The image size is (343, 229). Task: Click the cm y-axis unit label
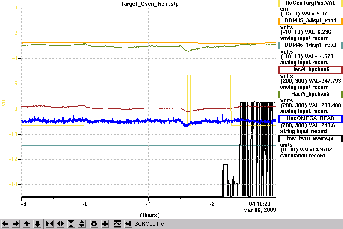(x=3, y=102)
